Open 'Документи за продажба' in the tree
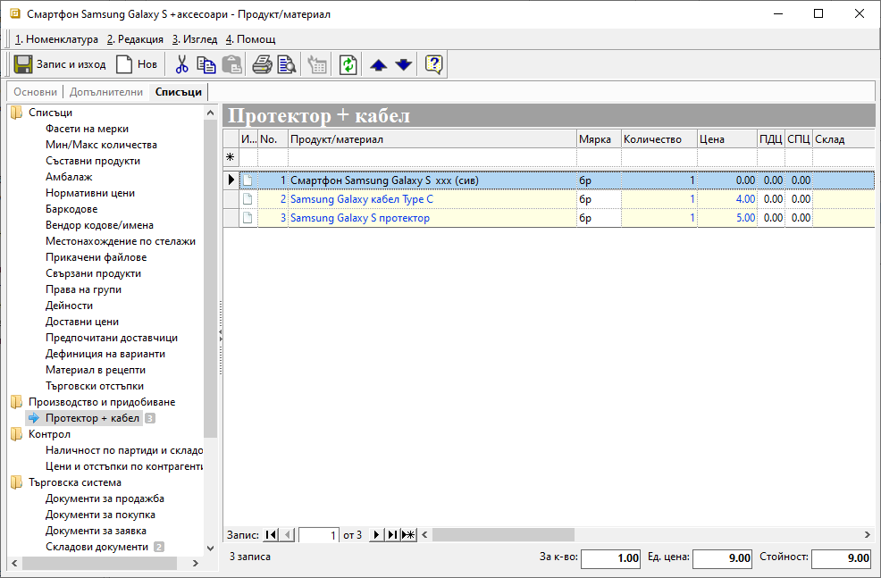881x578 pixels. pyautogui.click(x=105, y=498)
